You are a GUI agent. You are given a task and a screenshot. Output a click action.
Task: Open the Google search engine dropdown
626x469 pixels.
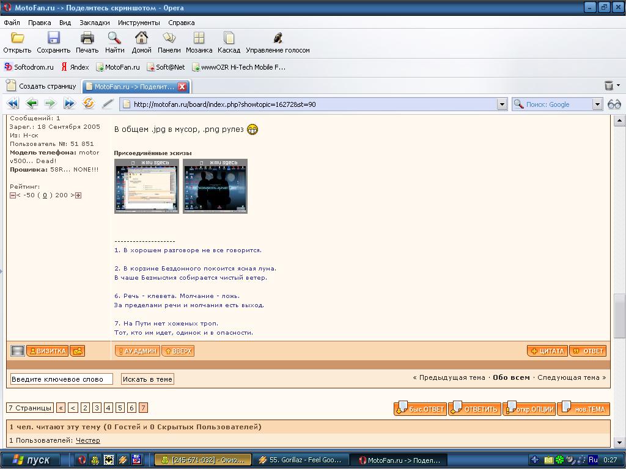[597, 104]
